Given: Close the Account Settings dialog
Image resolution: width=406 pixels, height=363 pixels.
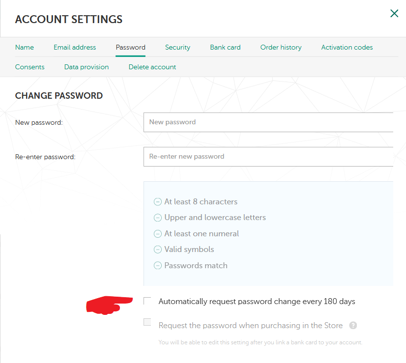Looking at the screenshot, I should click(394, 14).
